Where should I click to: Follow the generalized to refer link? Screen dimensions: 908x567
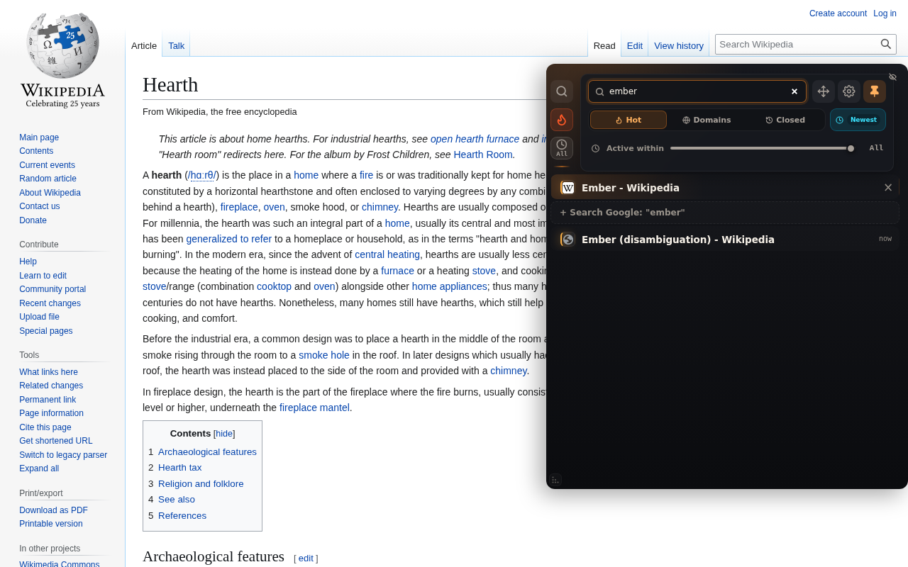tap(229, 239)
